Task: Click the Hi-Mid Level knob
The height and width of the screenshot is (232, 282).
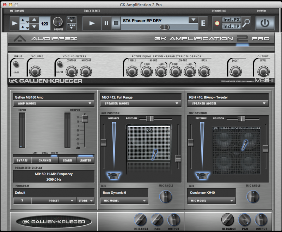Action: coord(161,72)
